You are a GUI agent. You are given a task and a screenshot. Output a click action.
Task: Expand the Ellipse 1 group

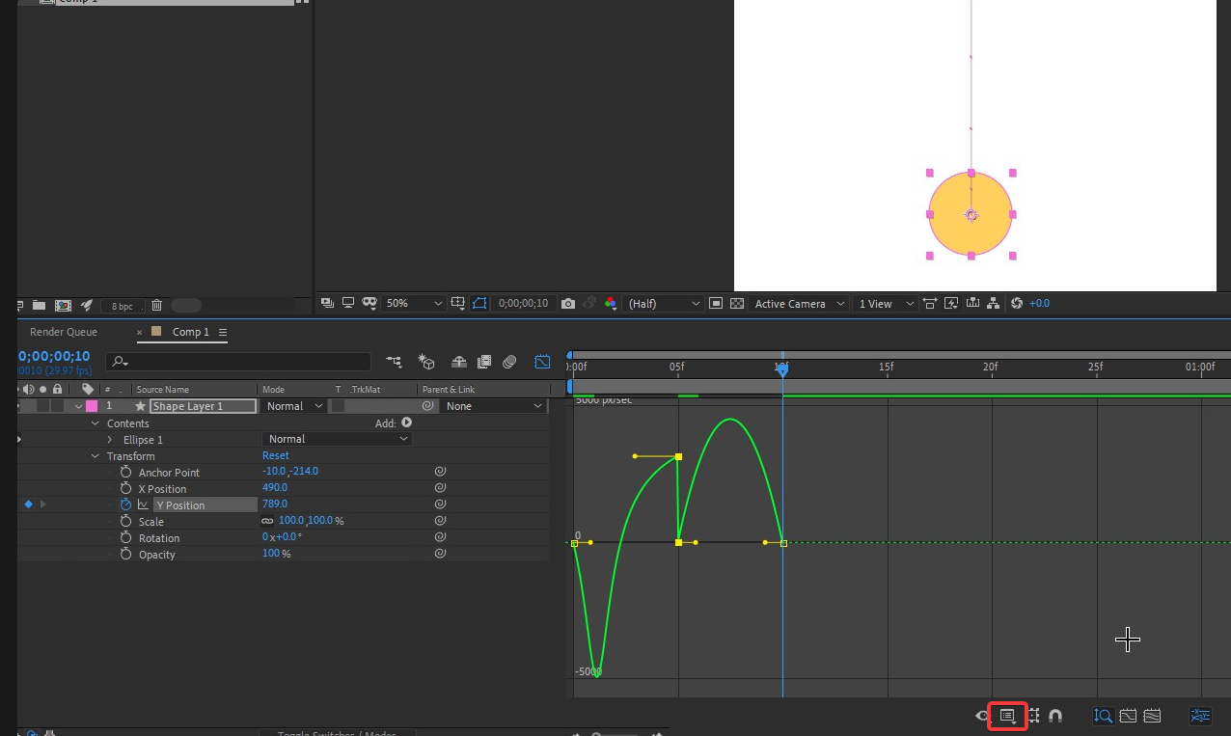(109, 439)
